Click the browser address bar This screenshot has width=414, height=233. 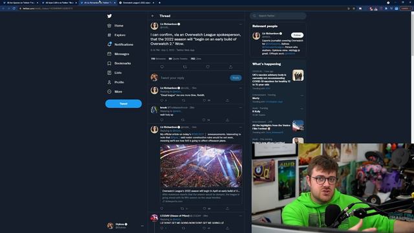point(182,8)
